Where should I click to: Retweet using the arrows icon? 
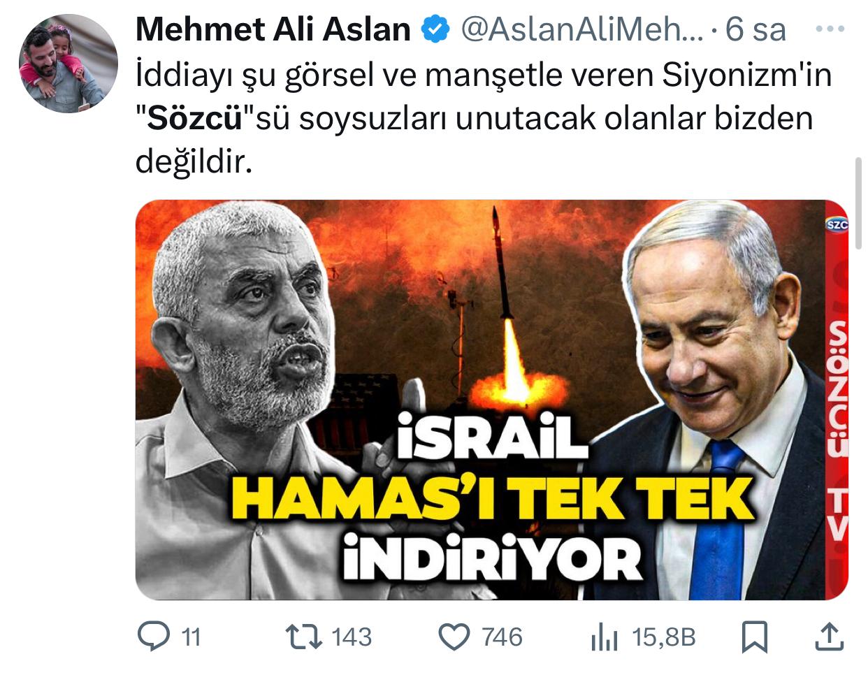304,637
